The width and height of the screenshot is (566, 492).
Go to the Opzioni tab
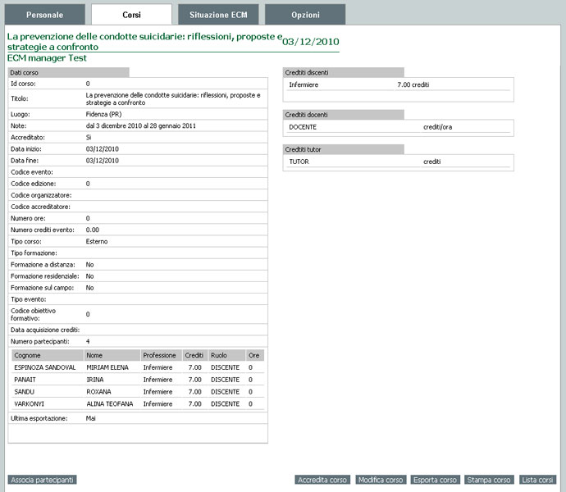pyautogui.click(x=305, y=15)
